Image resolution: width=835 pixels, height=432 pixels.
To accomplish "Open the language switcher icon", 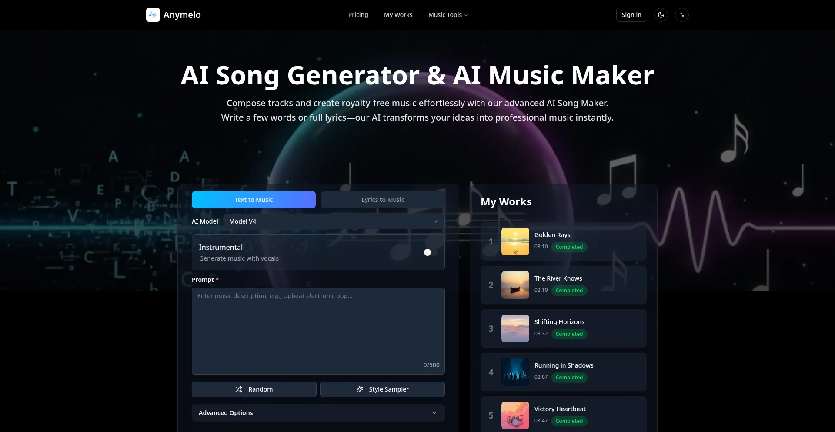I will [681, 14].
